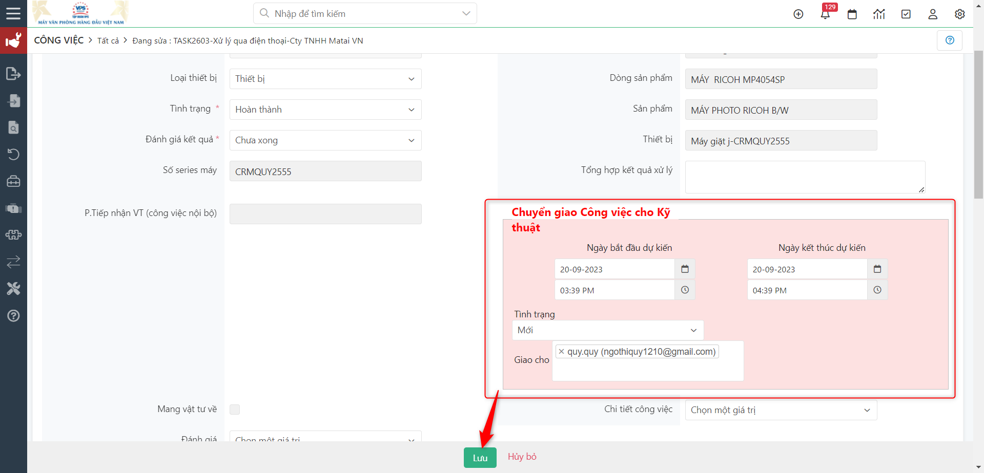The width and height of the screenshot is (984, 473).
Task: Open the history refresh sidebar icon
Action: click(13, 154)
